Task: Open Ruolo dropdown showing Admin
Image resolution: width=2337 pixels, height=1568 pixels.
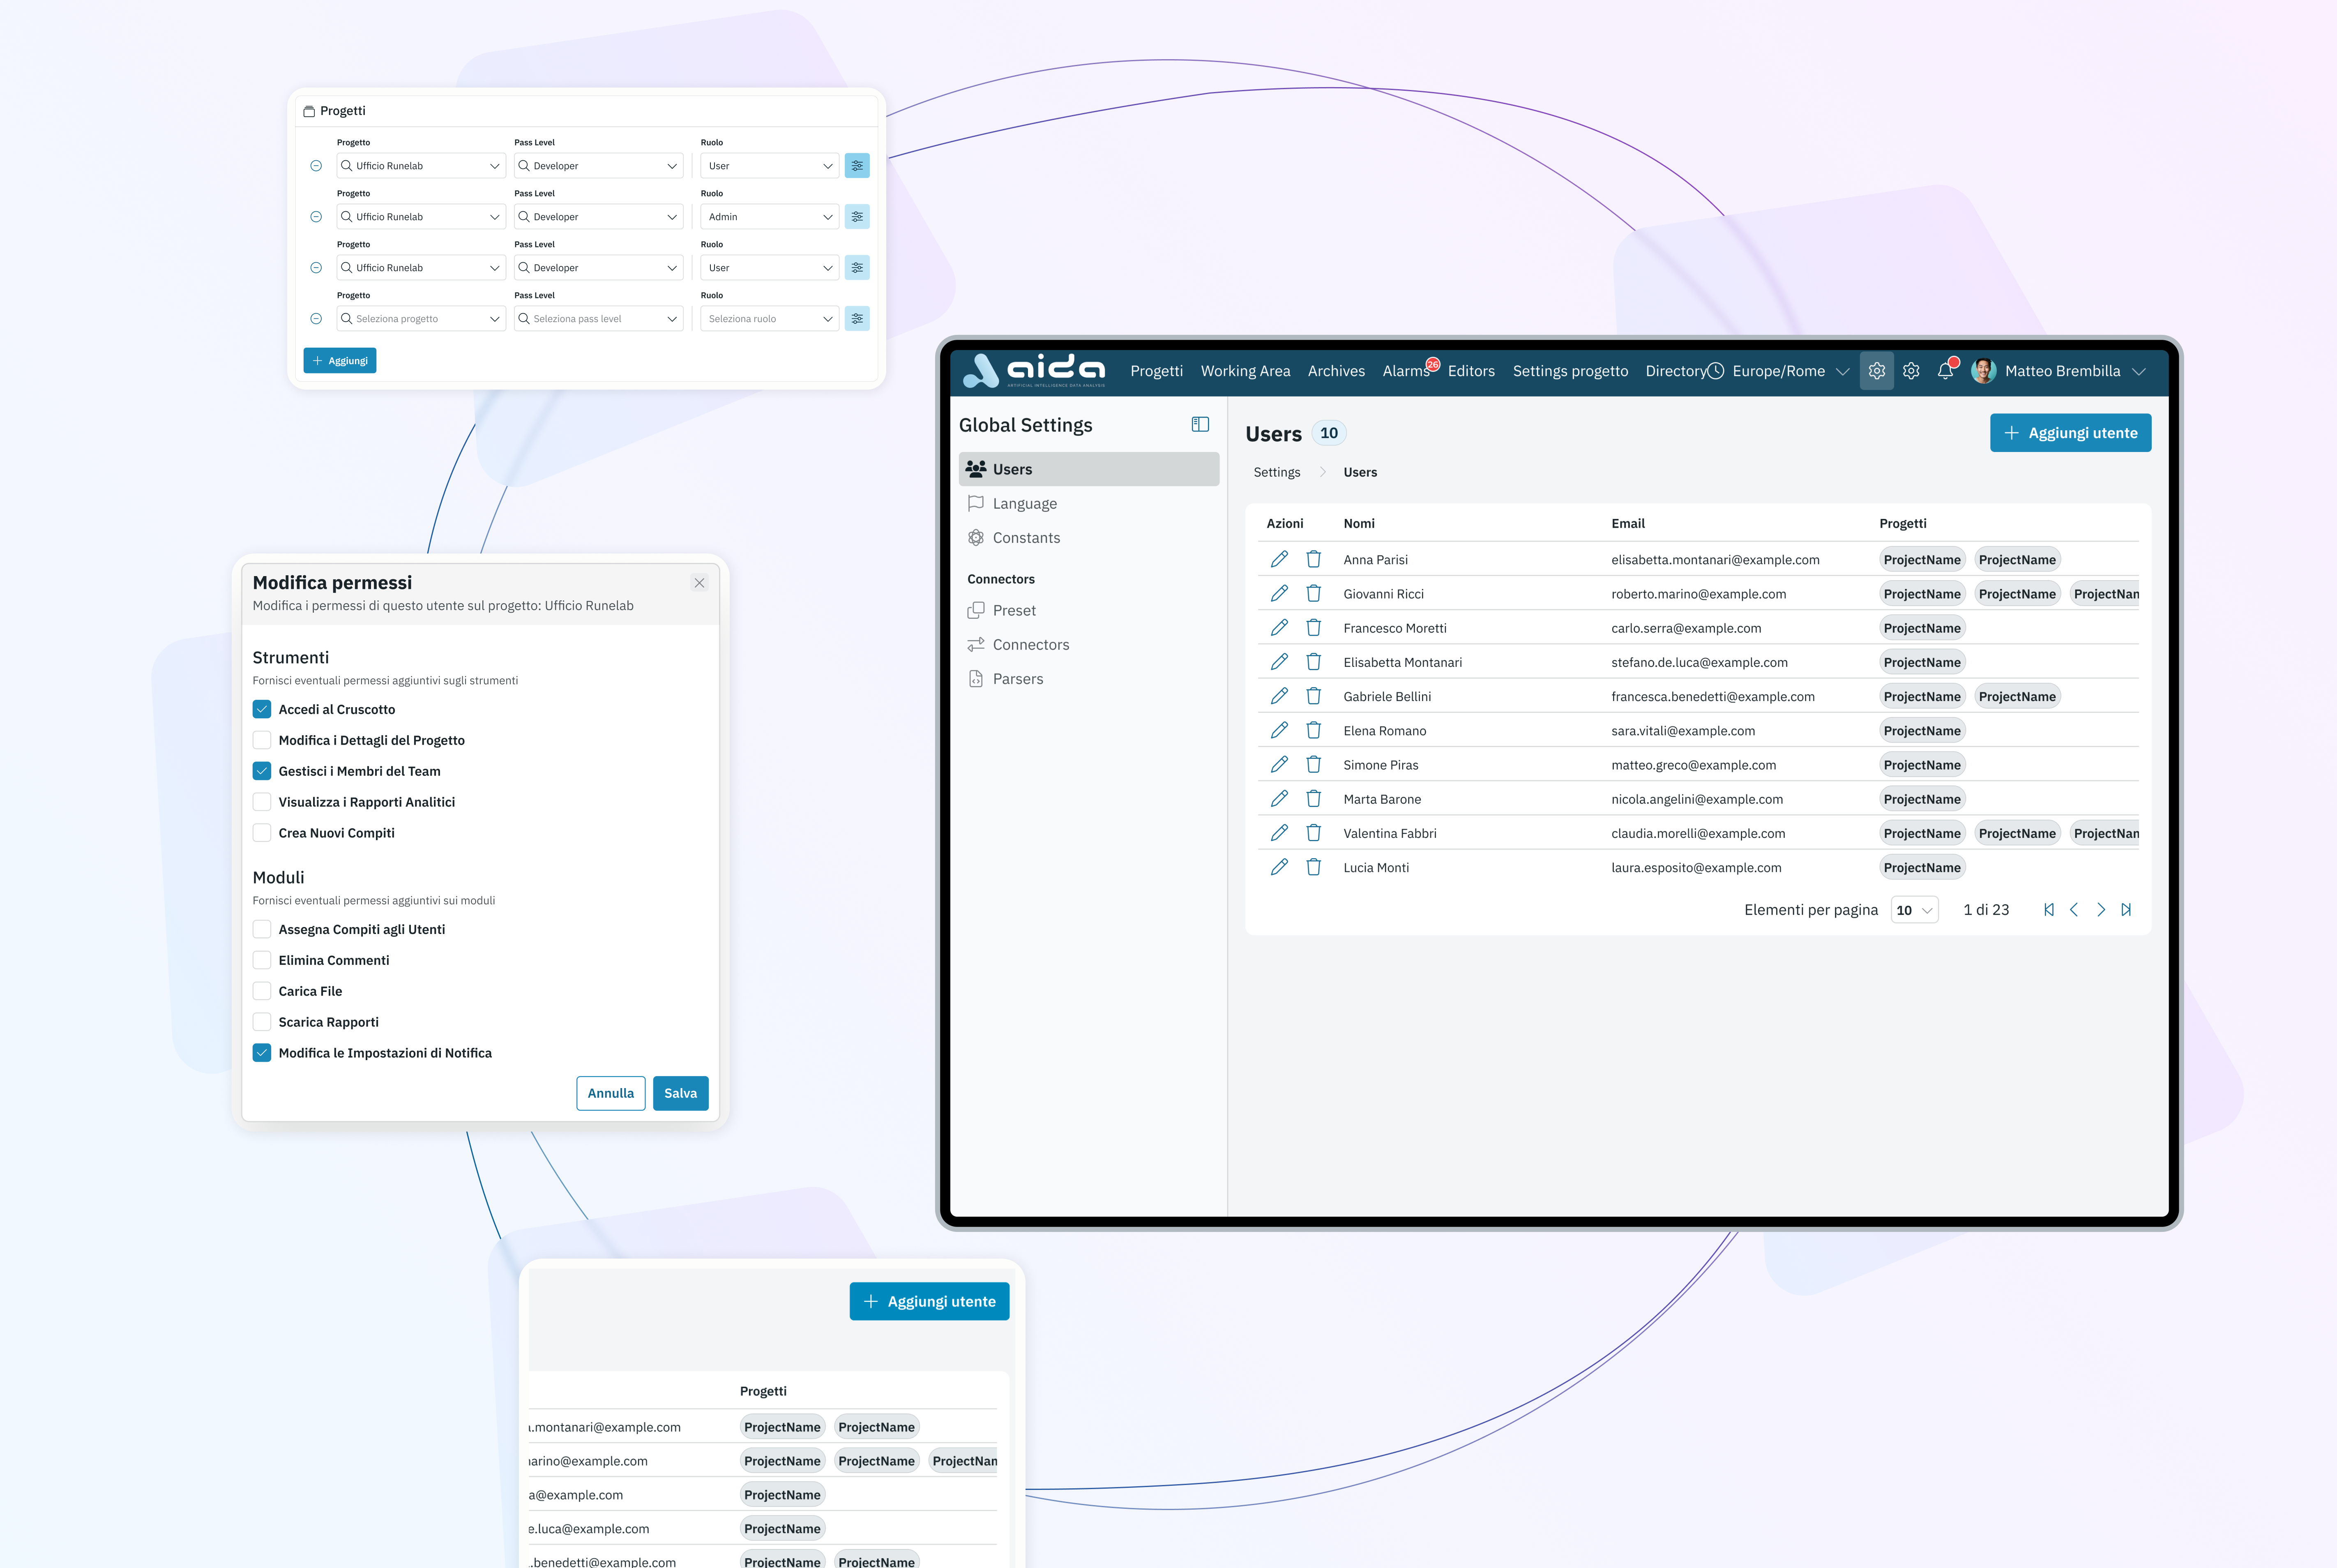Action: [x=769, y=217]
